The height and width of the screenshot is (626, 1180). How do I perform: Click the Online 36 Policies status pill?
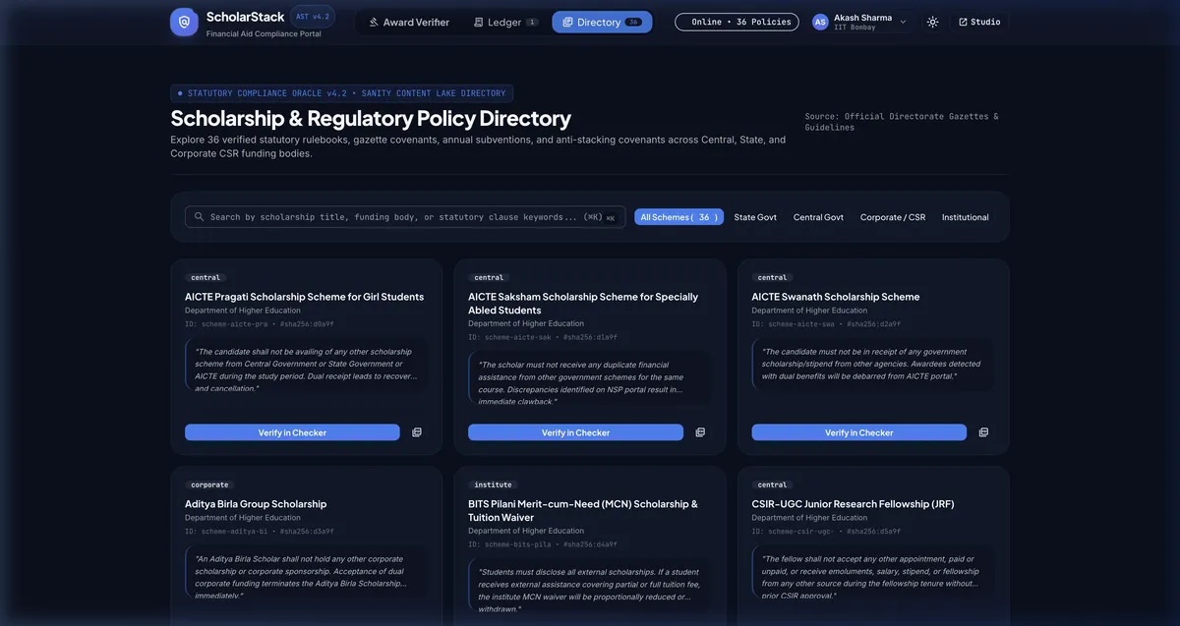tap(737, 22)
